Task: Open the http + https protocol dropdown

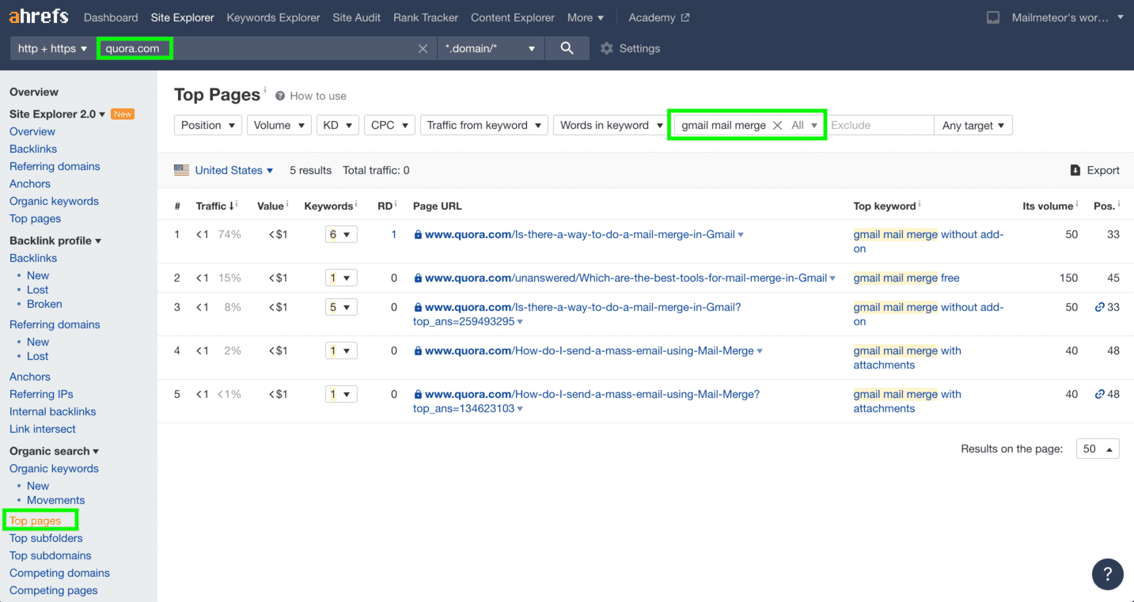Action: tap(52, 48)
